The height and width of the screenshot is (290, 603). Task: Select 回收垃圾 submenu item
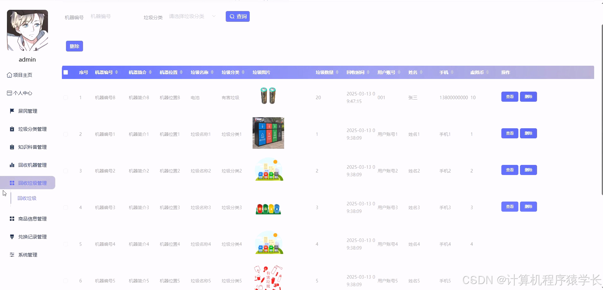[x=27, y=198]
